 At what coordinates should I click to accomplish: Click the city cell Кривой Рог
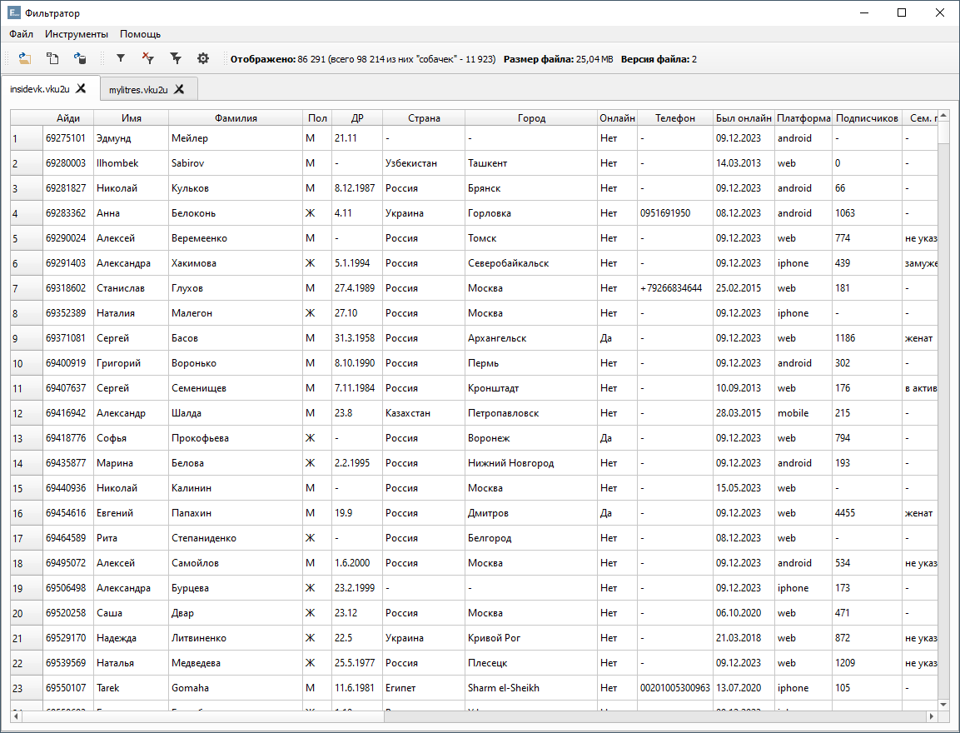(531, 638)
